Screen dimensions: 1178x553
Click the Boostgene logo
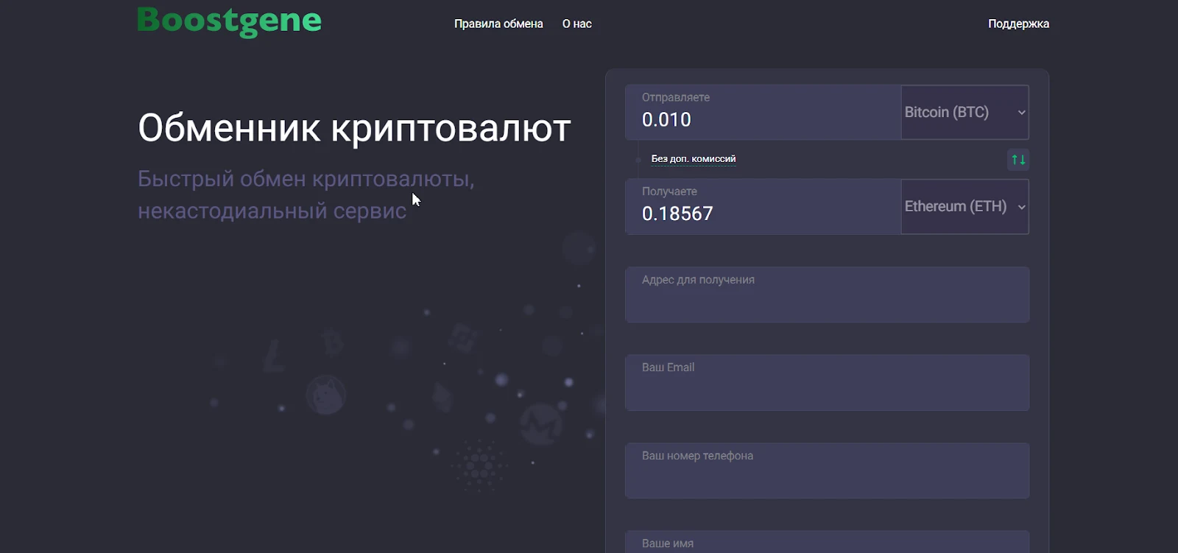[x=229, y=21]
